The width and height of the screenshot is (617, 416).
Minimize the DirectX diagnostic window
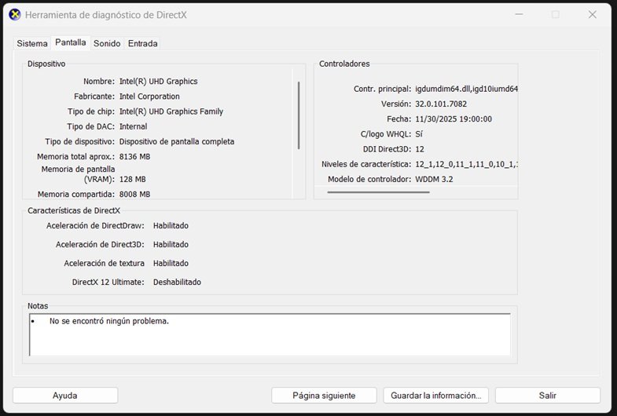[x=518, y=15]
